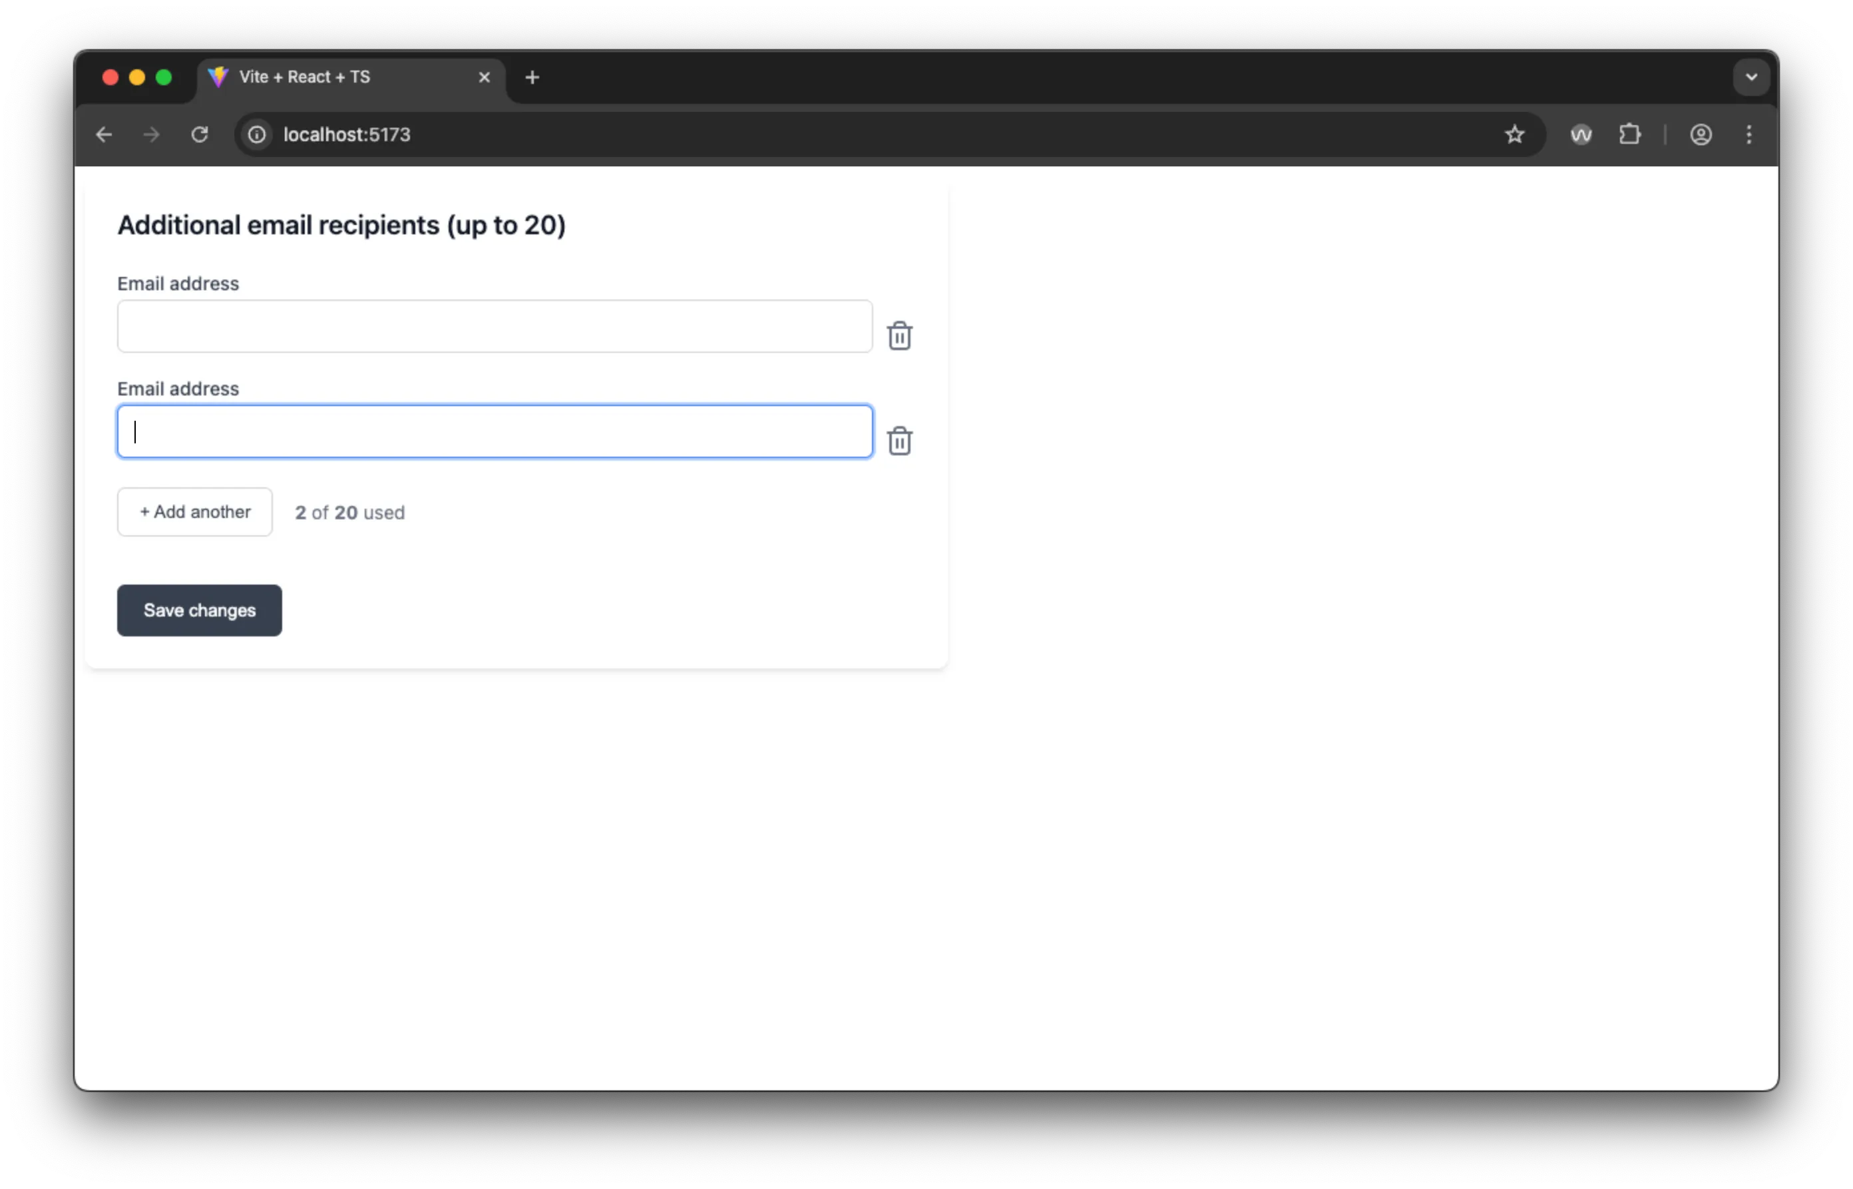Bookmark this page with the star icon
This screenshot has height=1189, width=1853.
point(1514,134)
